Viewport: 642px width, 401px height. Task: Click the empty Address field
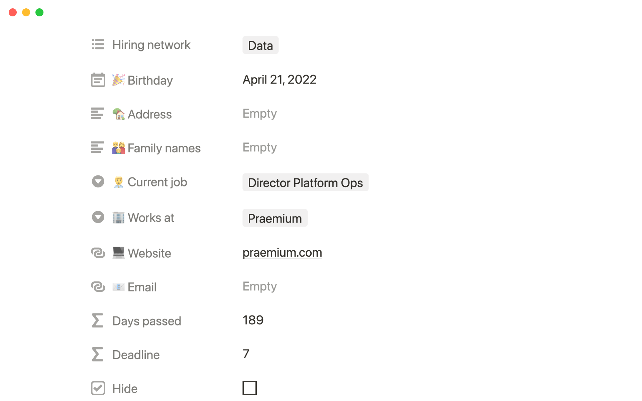(259, 114)
